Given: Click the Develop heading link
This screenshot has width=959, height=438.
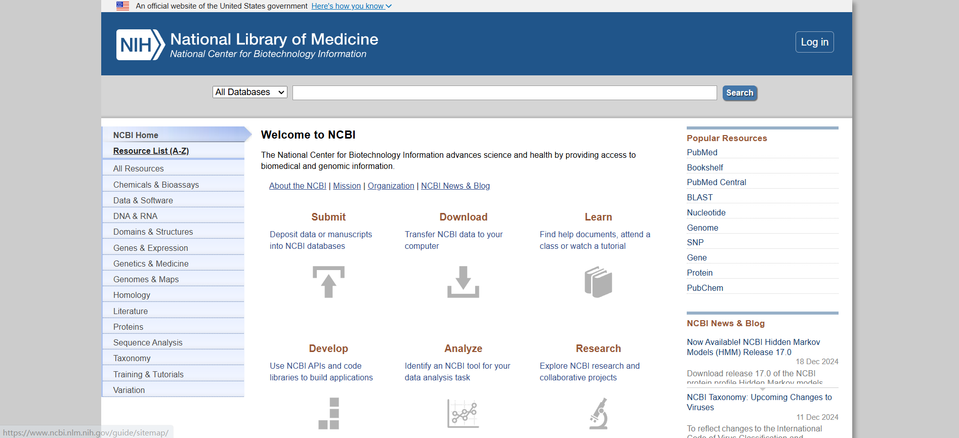Looking at the screenshot, I should point(328,348).
